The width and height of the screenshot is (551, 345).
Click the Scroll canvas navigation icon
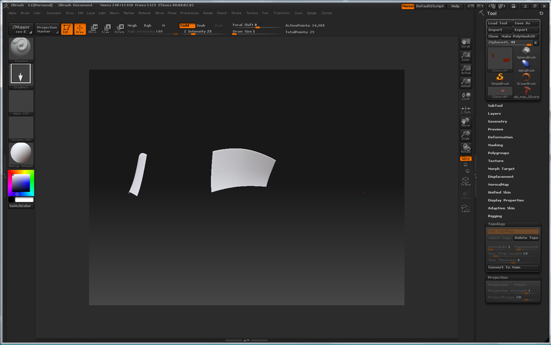click(465, 43)
